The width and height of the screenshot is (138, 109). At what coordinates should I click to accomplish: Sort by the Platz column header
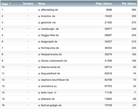tap(5, 4)
